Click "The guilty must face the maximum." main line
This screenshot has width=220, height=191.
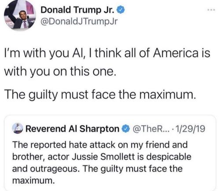tap(100, 95)
